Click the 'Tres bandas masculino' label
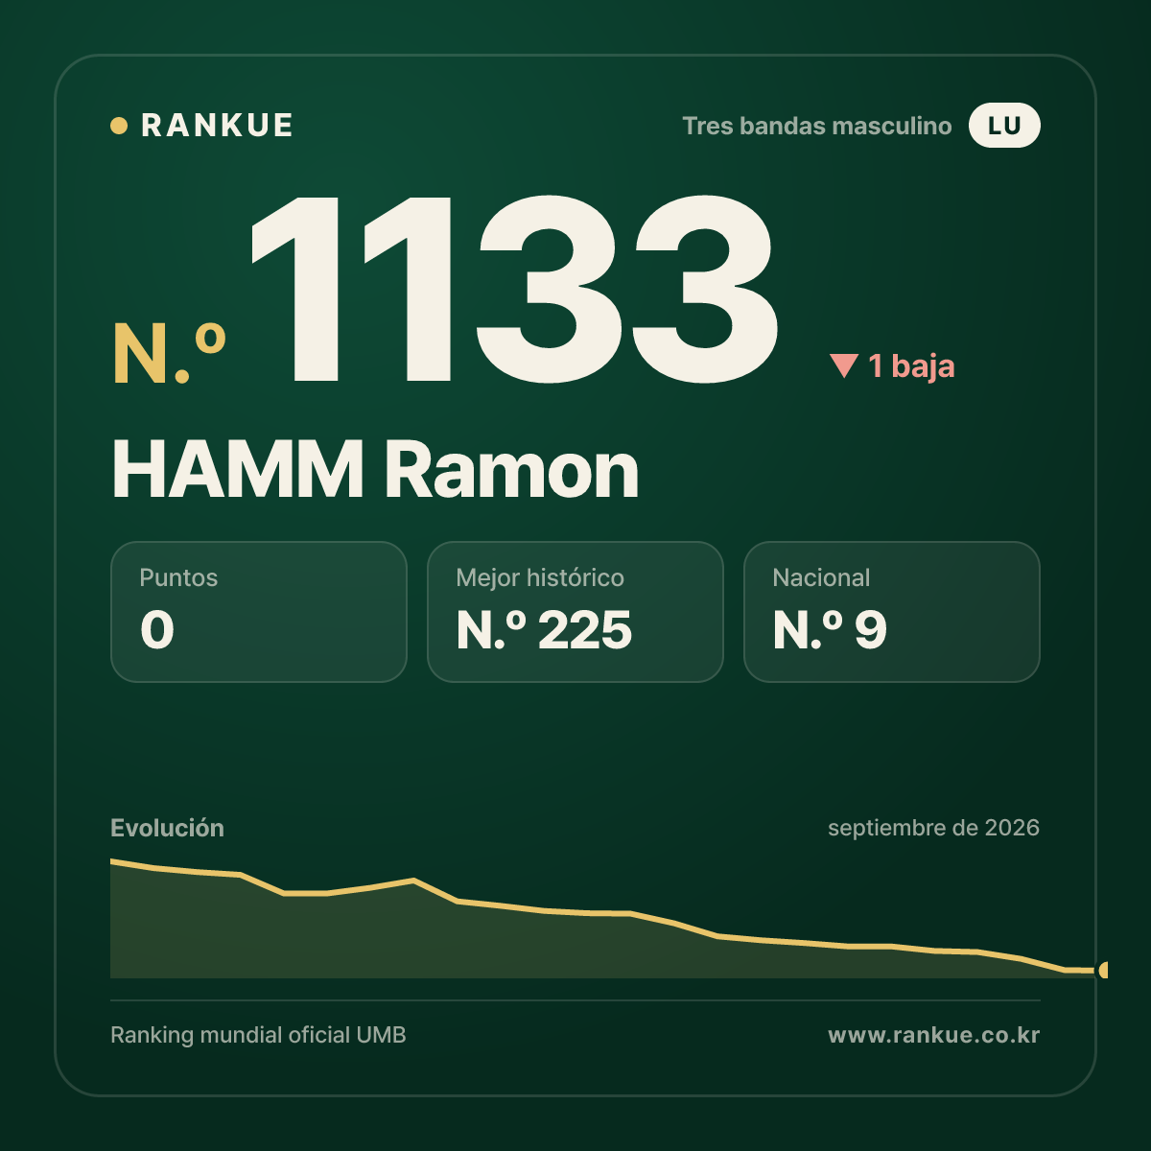The image size is (1151, 1151). (x=817, y=126)
